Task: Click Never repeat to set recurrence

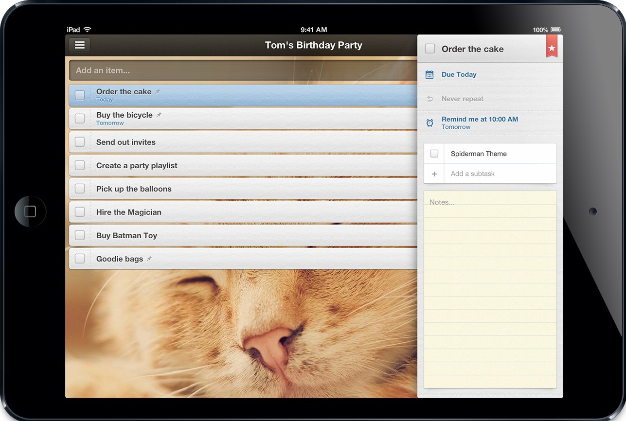Action: click(x=462, y=98)
